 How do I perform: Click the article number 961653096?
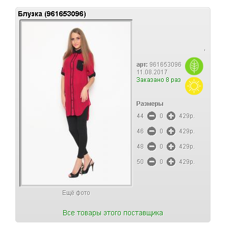[x=165, y=65]
